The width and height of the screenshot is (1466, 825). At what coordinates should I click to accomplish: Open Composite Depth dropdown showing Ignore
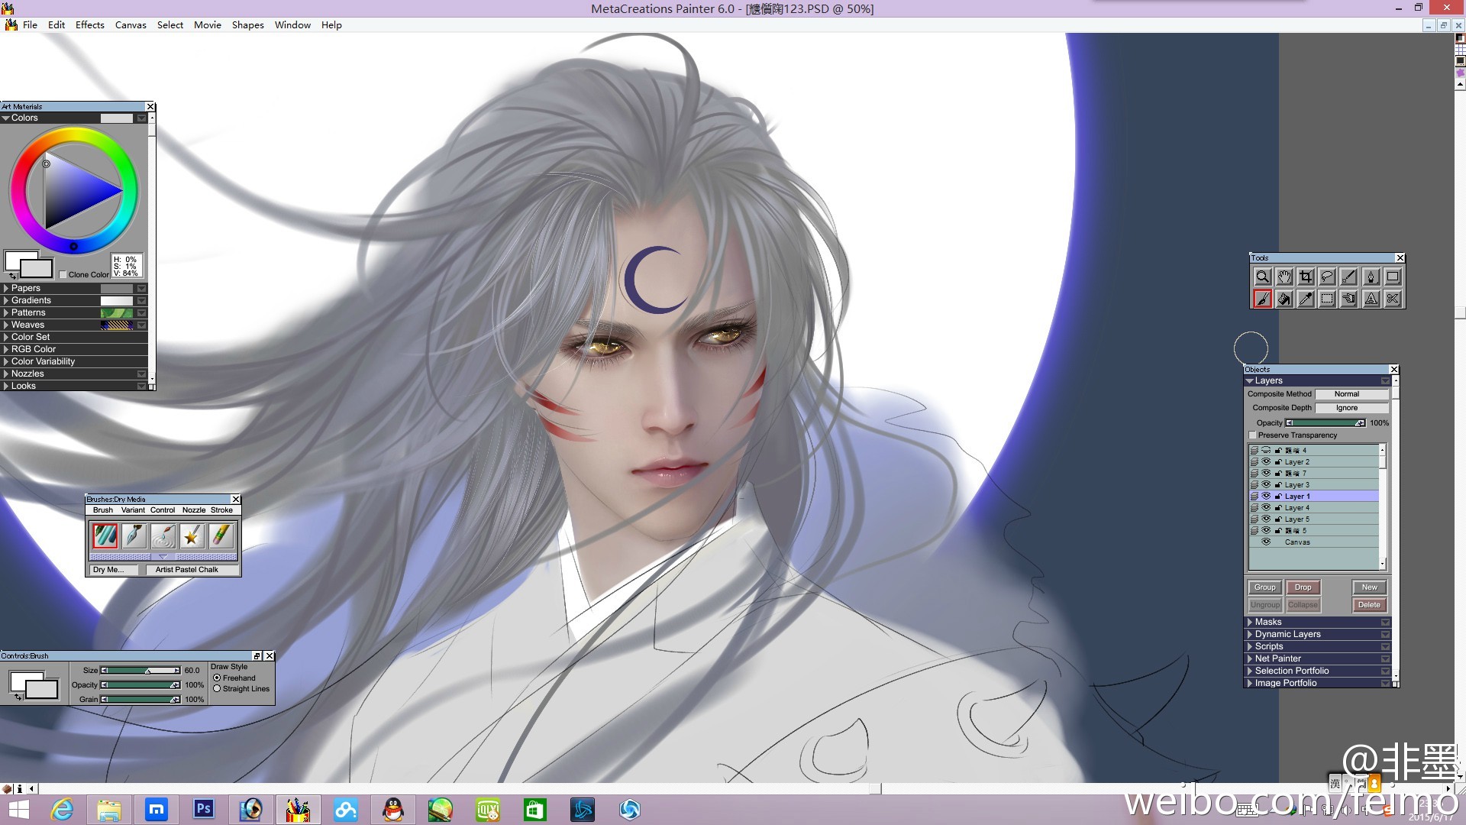point(1351,408)
